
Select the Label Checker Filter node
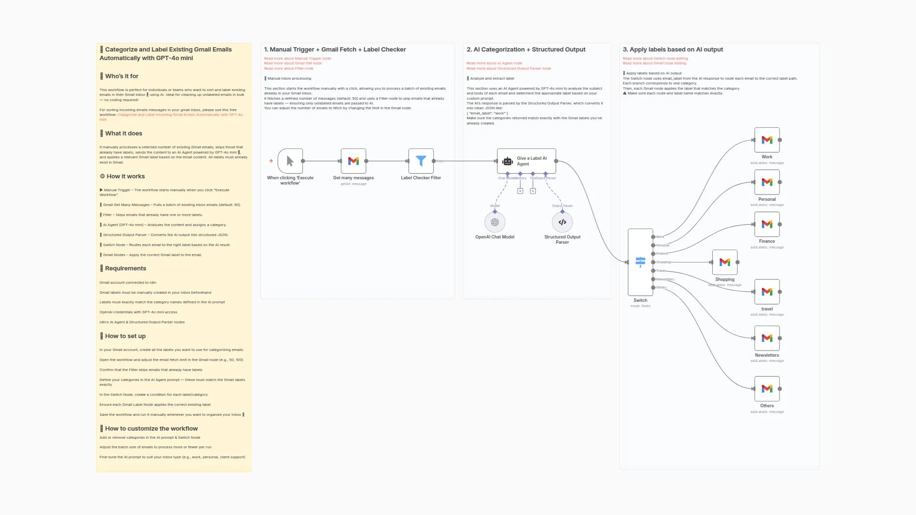point(421,161)
